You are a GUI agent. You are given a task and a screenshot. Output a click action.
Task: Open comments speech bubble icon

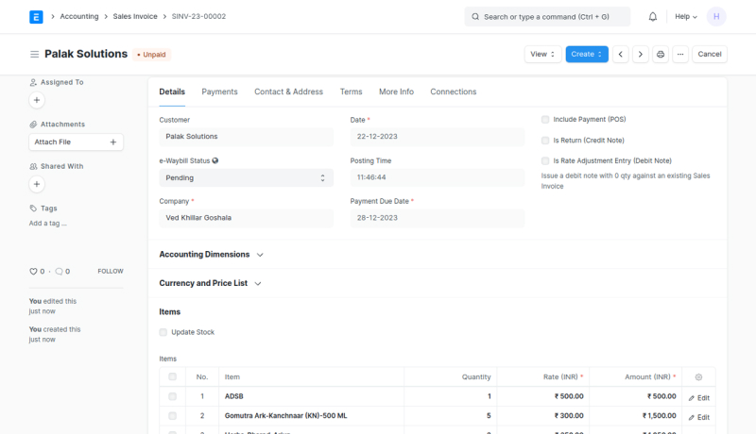[59, 272]
